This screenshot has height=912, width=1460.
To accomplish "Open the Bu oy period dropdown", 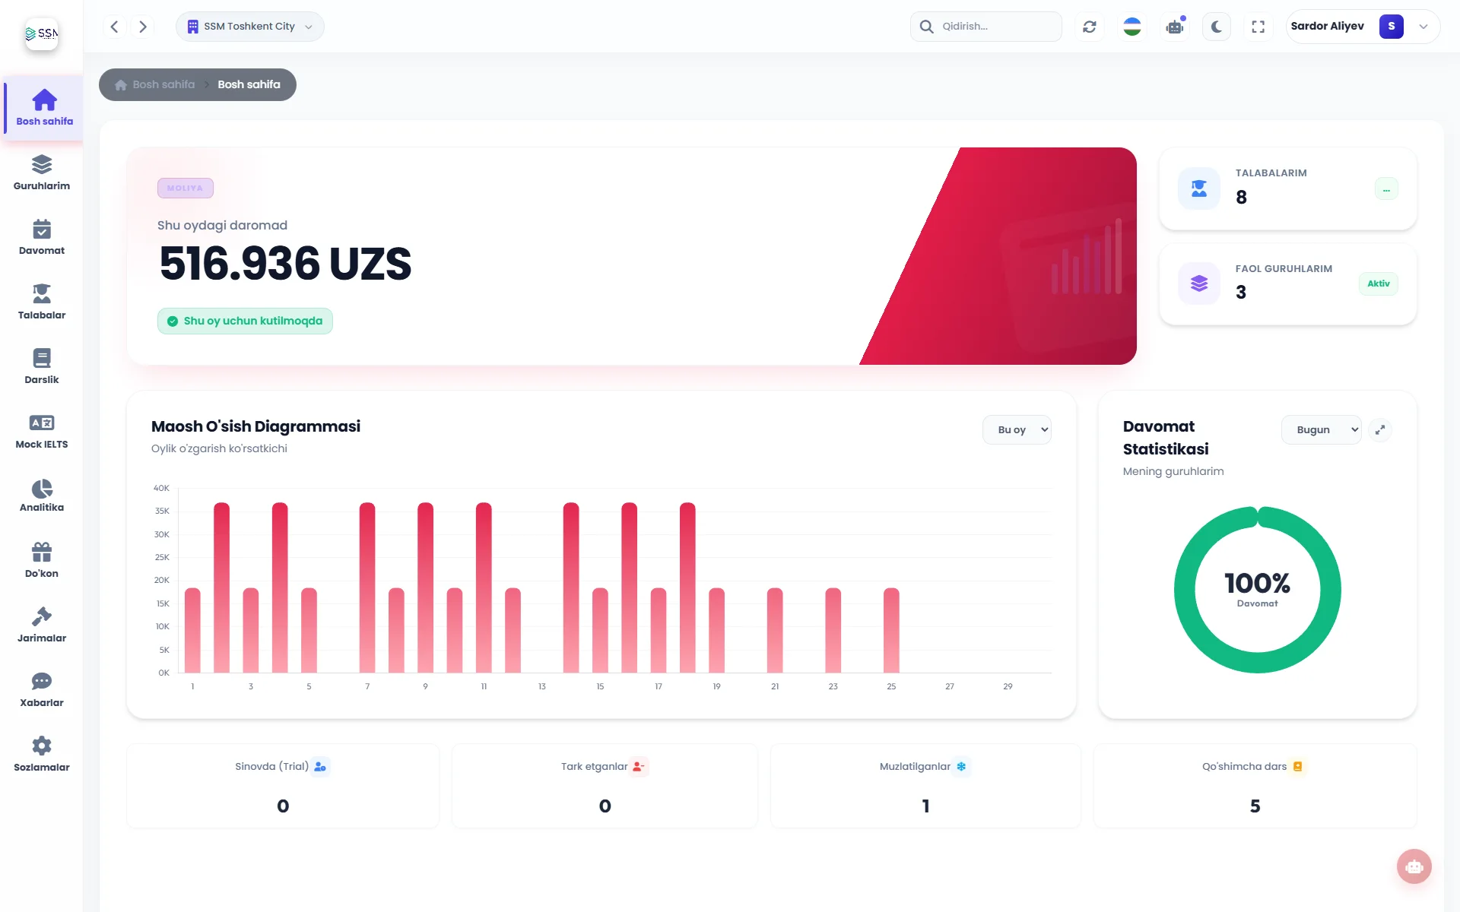I will coord(1017,429).
